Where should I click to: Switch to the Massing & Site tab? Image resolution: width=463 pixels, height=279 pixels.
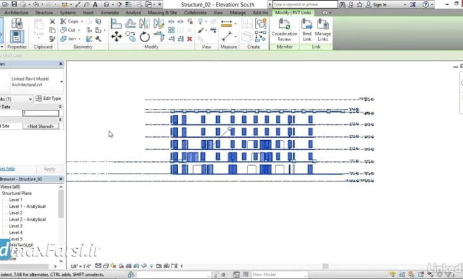pyautogui.click(x=163, y=12)
